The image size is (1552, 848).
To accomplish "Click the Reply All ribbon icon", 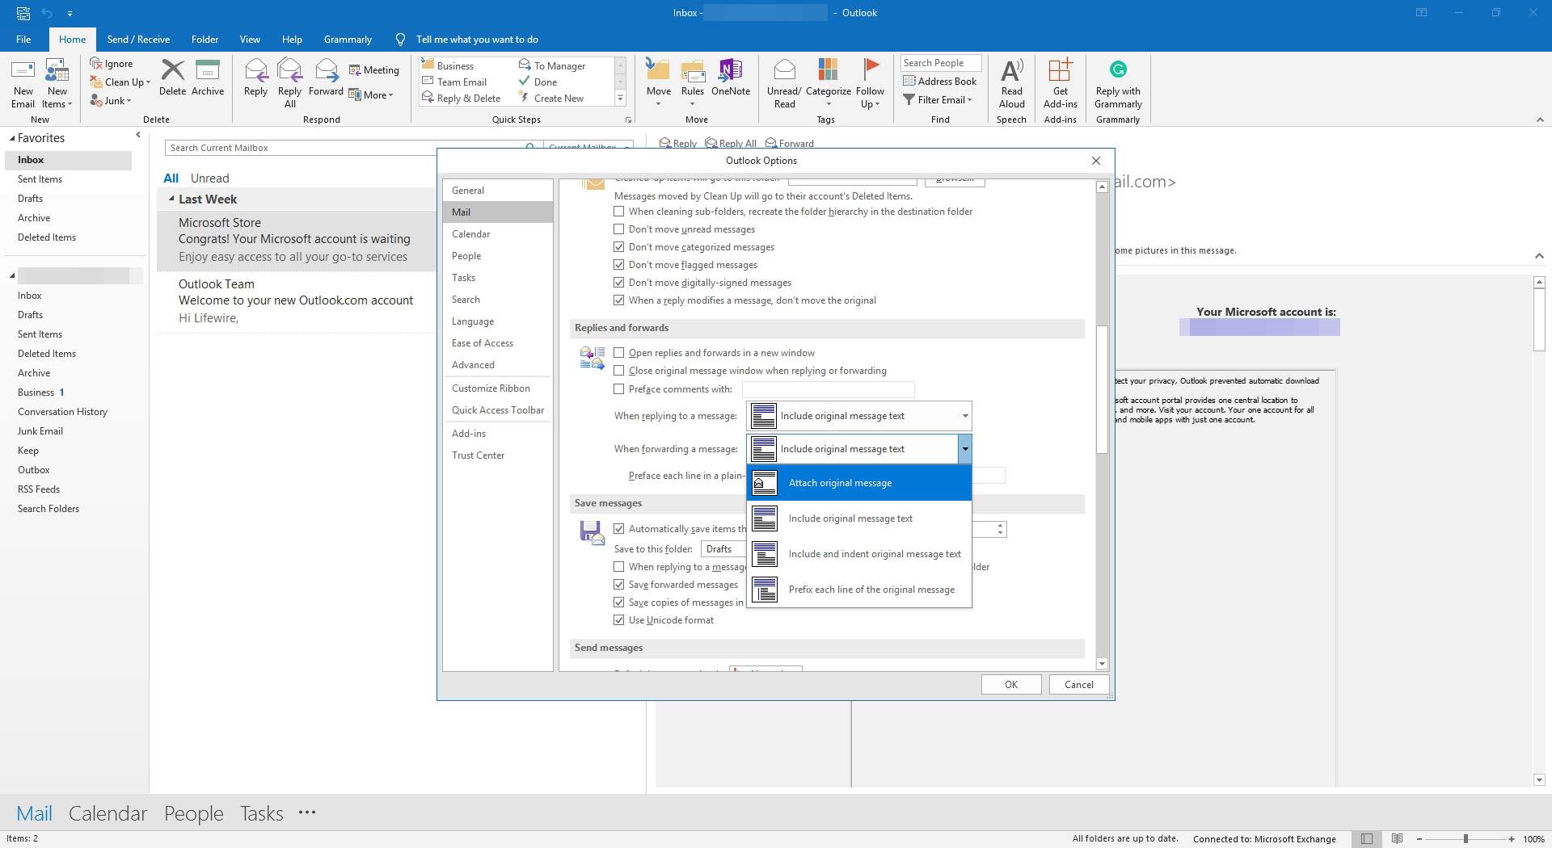I will point(289,83).
